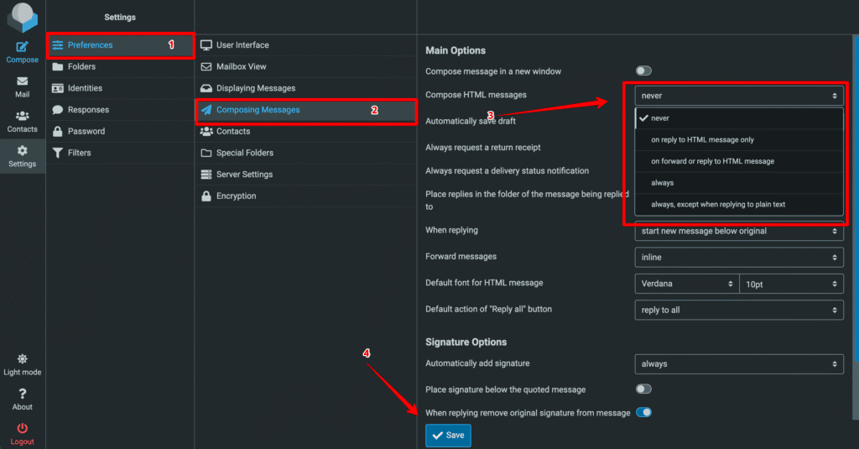Click the Compose pencil icon
The height and width of the screenshot is (449, 859).
[x=22, y=47]
